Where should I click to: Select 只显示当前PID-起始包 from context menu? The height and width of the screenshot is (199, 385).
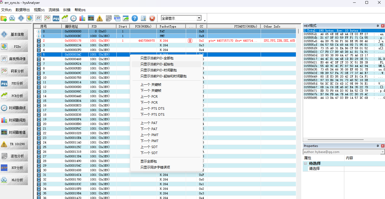coord(157,64)
